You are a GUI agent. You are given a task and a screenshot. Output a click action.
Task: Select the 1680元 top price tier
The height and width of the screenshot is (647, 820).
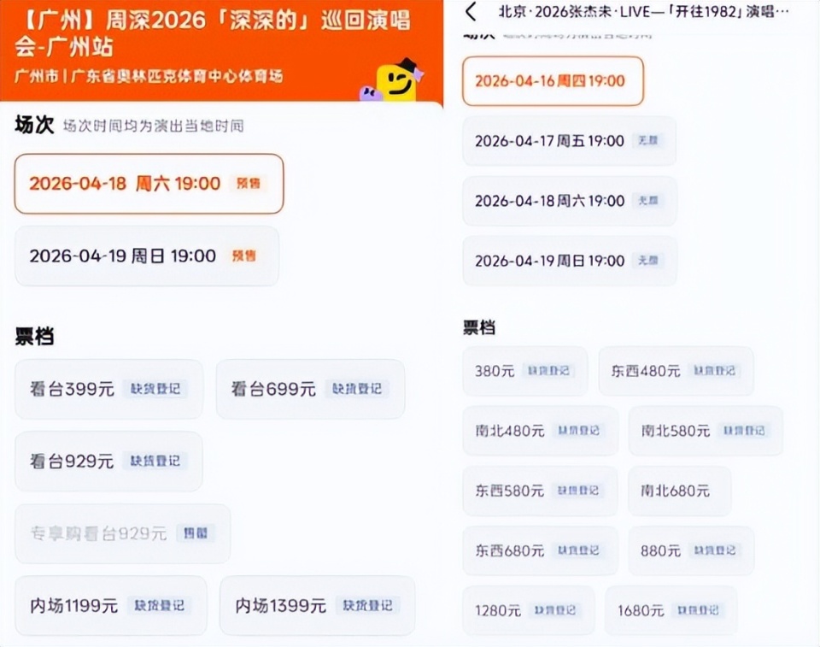click(671, 611)
